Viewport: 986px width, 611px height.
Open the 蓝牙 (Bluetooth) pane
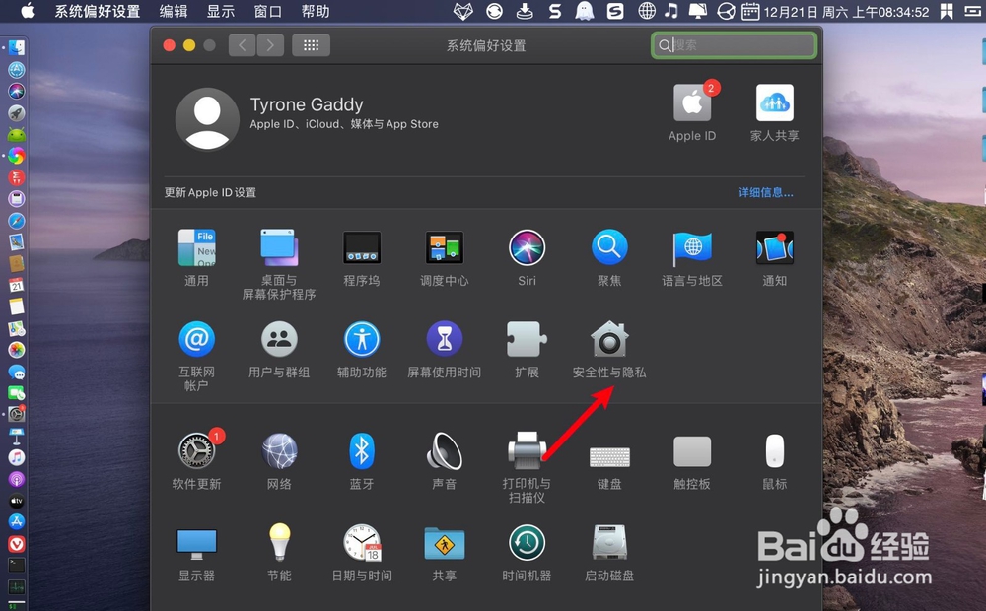(x=362, y=450)
